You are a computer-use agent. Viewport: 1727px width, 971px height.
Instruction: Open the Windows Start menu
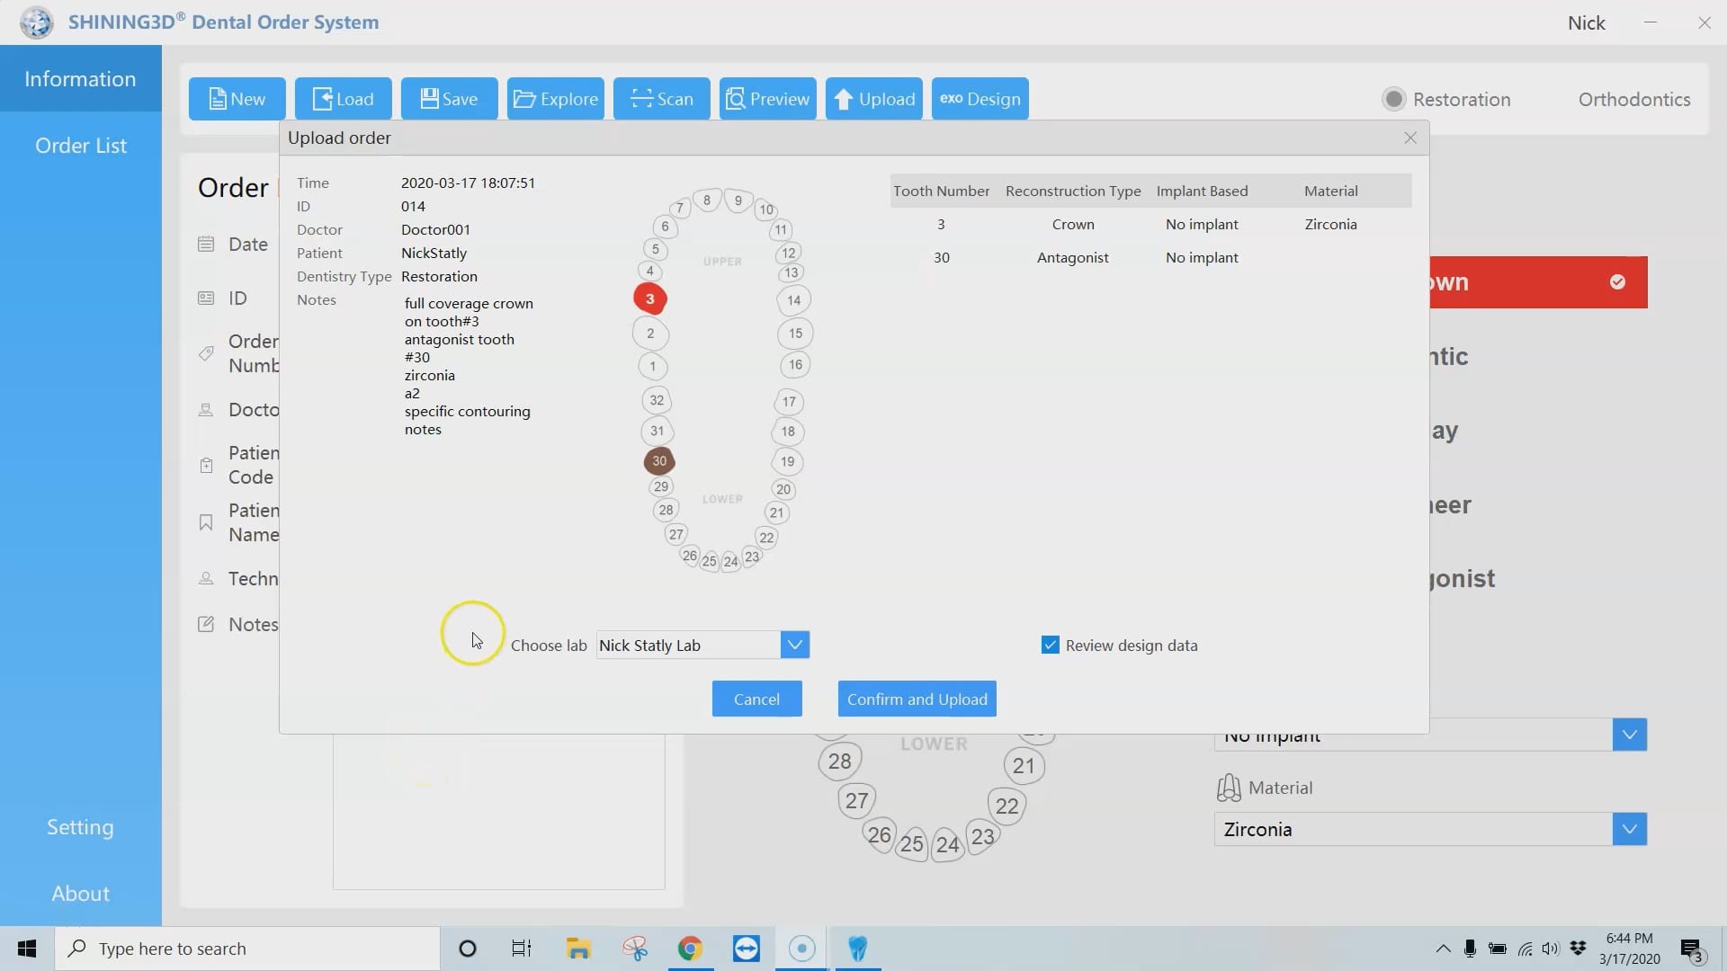pyautogui.click(x=27, y=949)
